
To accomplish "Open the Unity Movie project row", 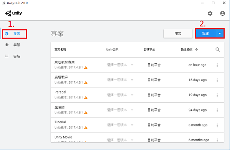I will [x=137, y=137].
